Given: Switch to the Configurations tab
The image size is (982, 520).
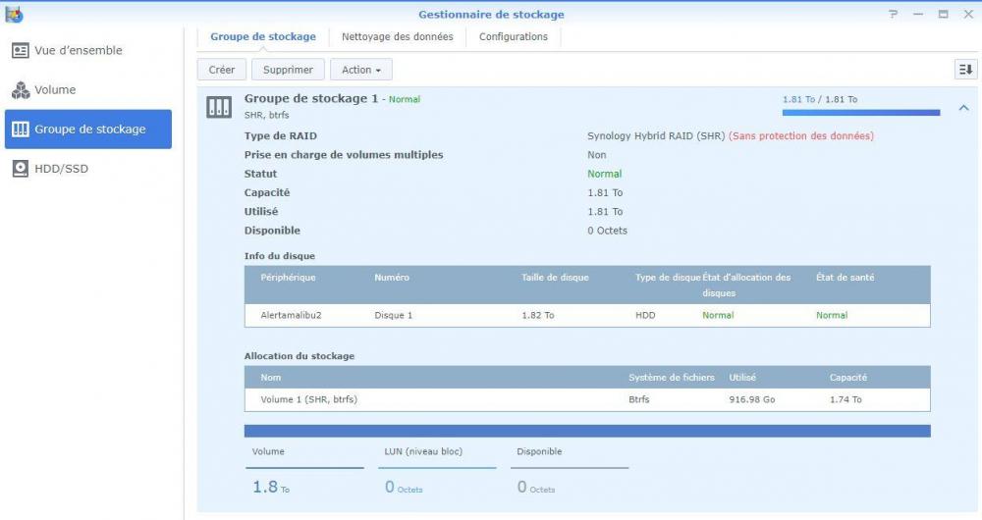Looking at the screenshot, I should [x=513, y=37].
